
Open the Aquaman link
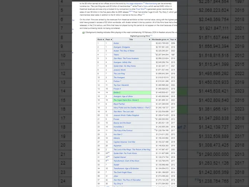117,146
